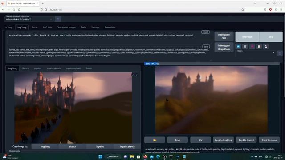This screenshot has height=160, width=285.
Task: Open the browser list all tabs chevron
Action: click(x=255, y=4)
